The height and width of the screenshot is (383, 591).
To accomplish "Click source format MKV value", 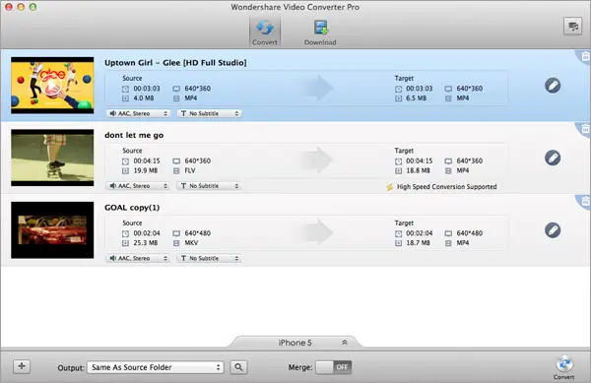I will (191, 243).
